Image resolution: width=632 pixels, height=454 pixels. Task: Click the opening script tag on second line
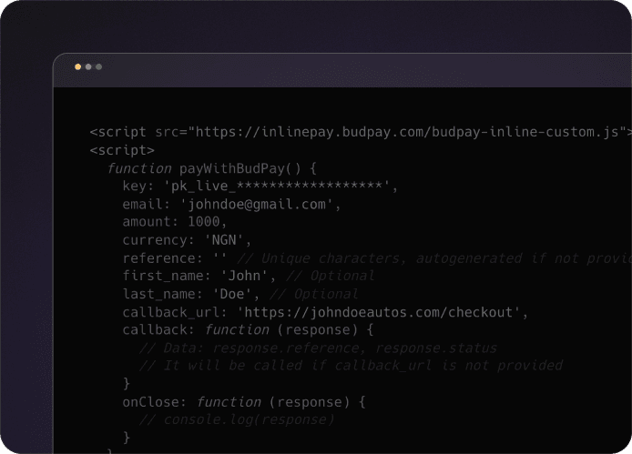click(122, 150)
